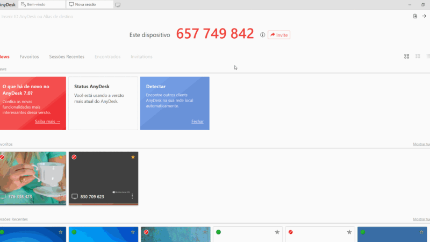430x242 pixels.
Task: Click Mostrar tudo for Sessões Recentes
Action: 421,219
